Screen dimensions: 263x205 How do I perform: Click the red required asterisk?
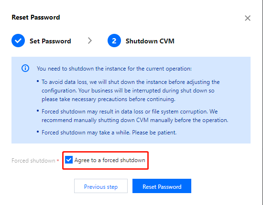pyautogui.click(x=58, y=161)
